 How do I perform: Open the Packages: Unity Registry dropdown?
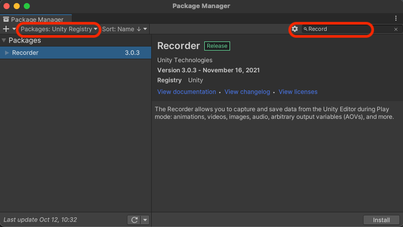coord(59,29)
